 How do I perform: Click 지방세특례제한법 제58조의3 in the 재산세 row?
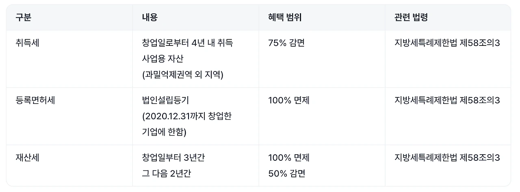coord(447,157)
